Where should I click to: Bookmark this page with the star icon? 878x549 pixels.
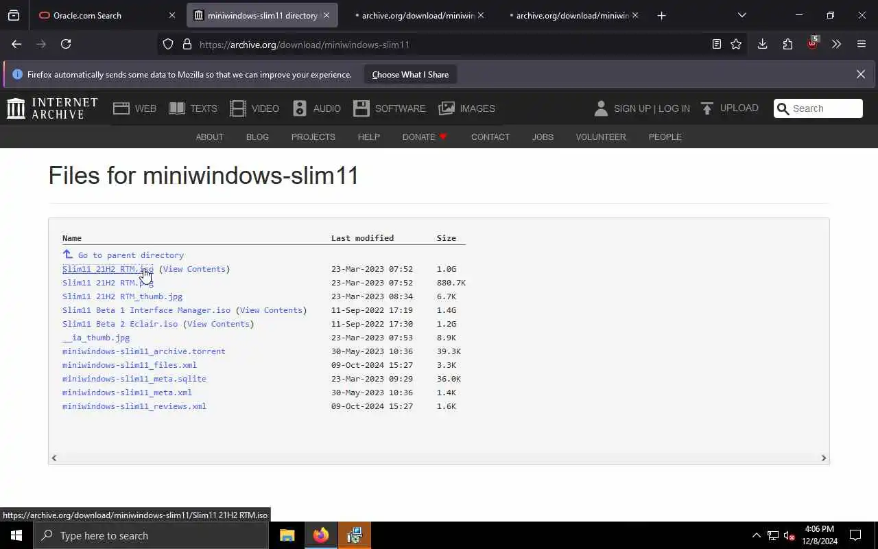736,44
